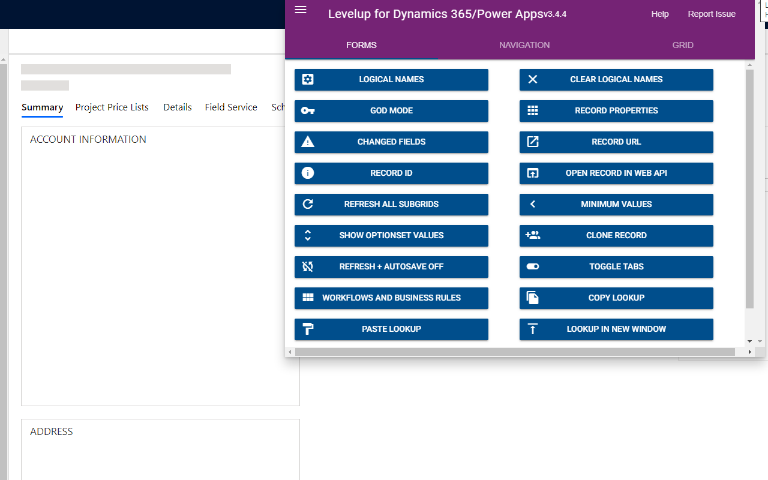Click Toggle Tabs
Screen dimensions: 768x480
click(616, 267)
